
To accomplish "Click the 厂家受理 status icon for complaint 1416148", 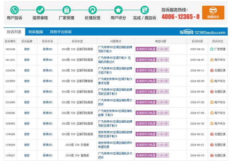I will [212, 49].
